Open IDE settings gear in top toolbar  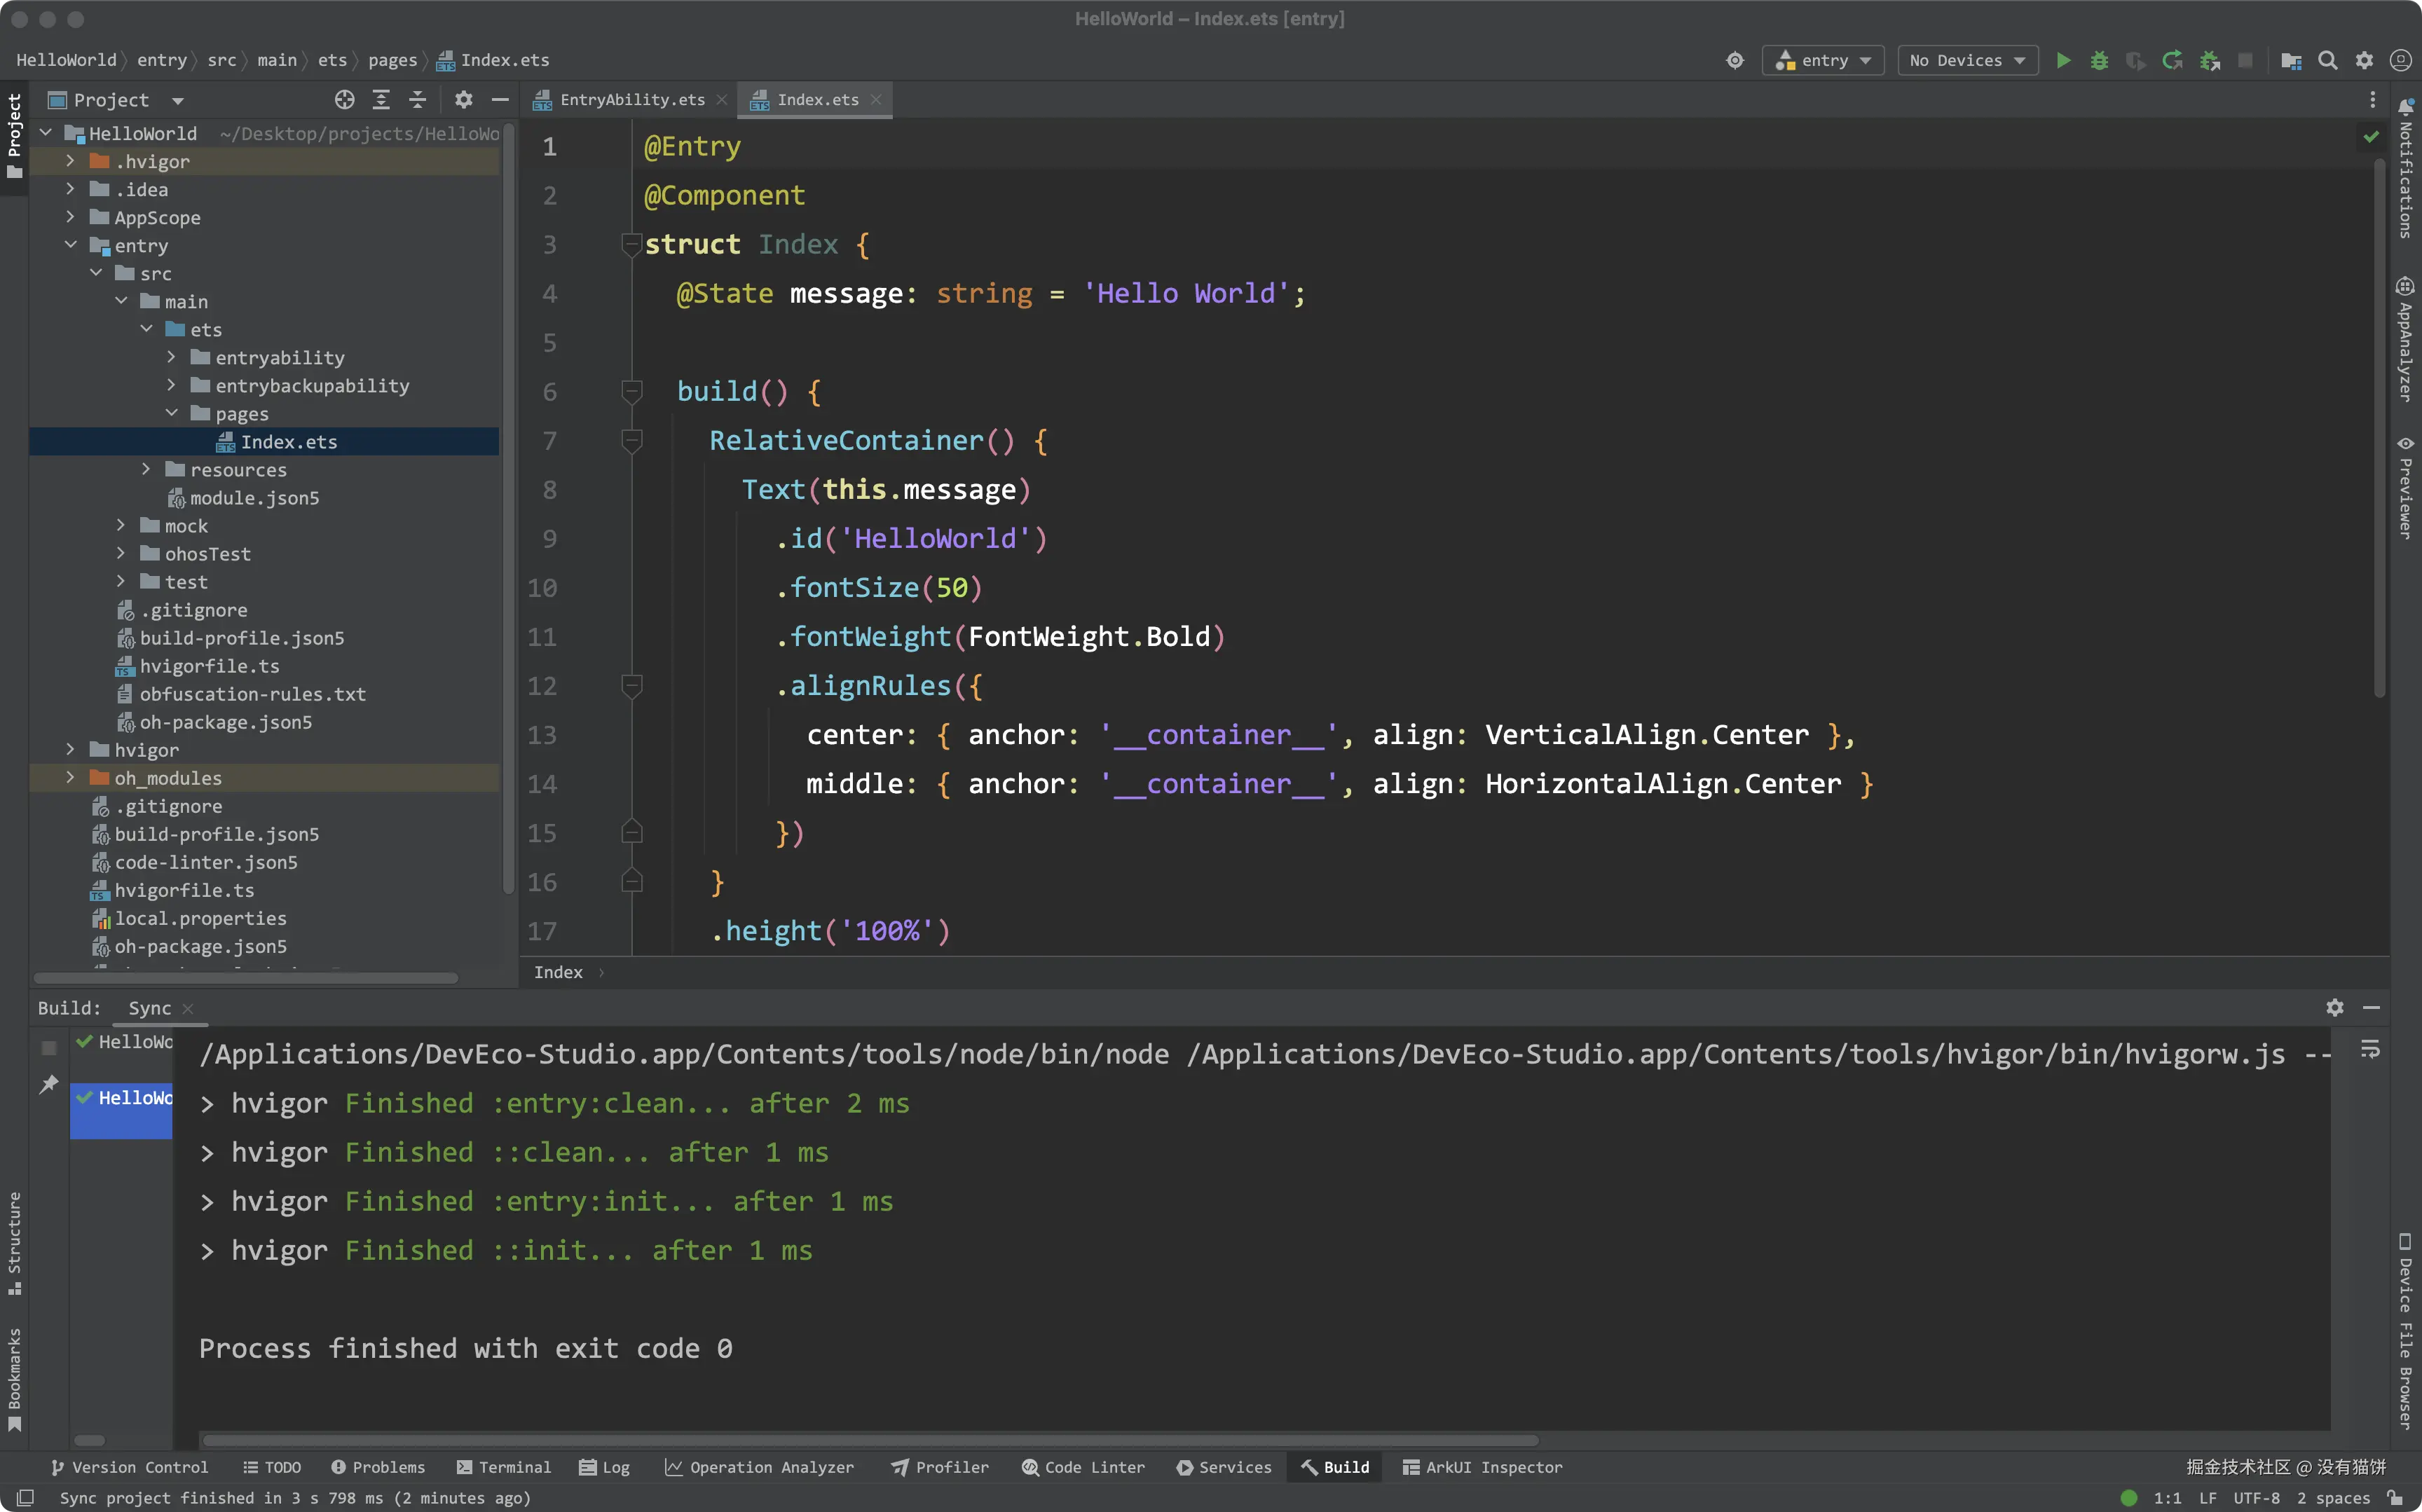[x=2364, y=61]
